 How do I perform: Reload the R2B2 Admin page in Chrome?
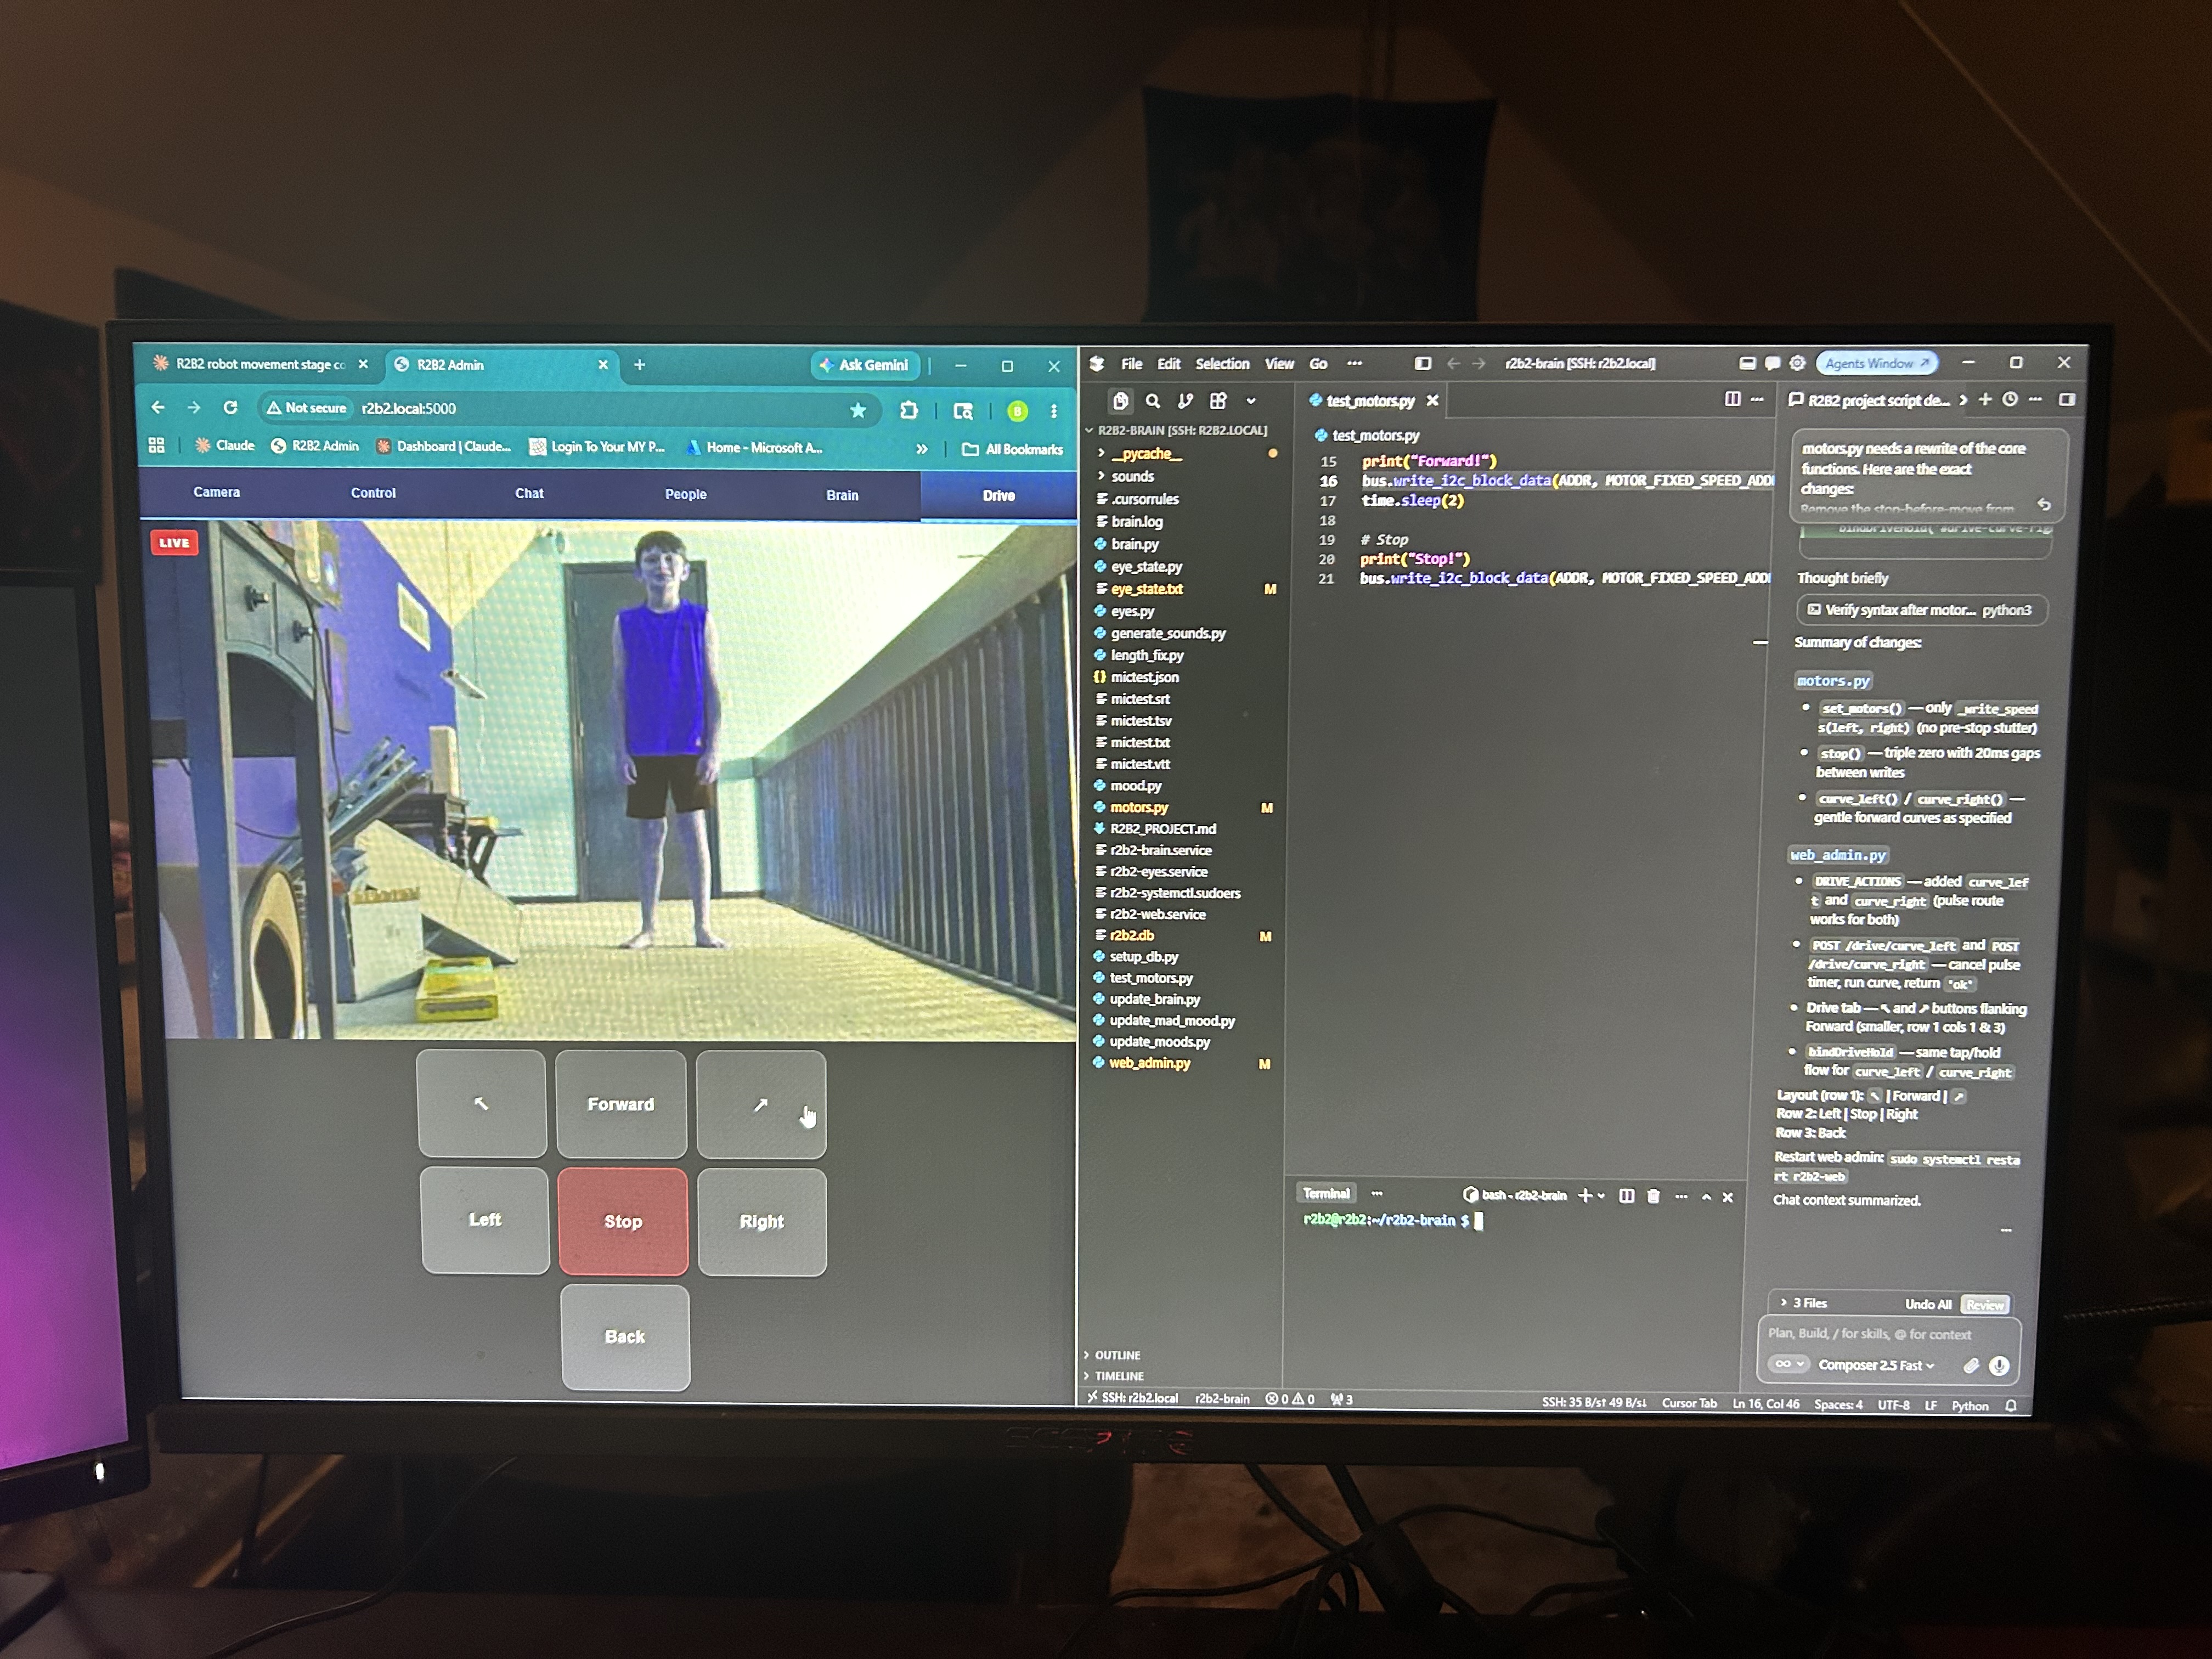(x=230, y=407)
